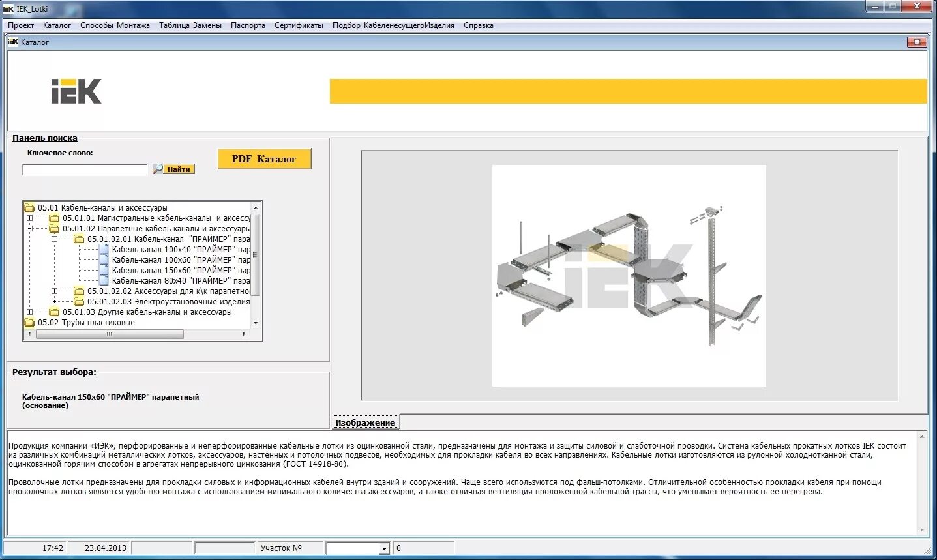Expand the 05.01.02.02 Аксессуары node
The width and height of the screenshot is (937, 560).
pos(54,291)
